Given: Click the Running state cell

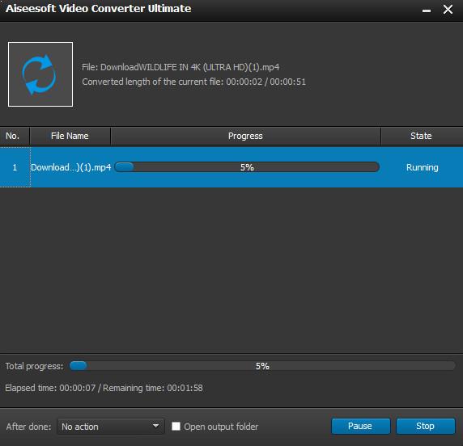Looking at the screenshot, I should [423, 167].
